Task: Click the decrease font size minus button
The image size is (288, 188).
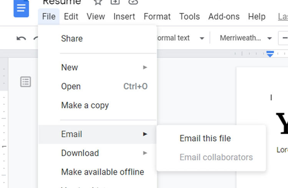Action: coord(285,38)
